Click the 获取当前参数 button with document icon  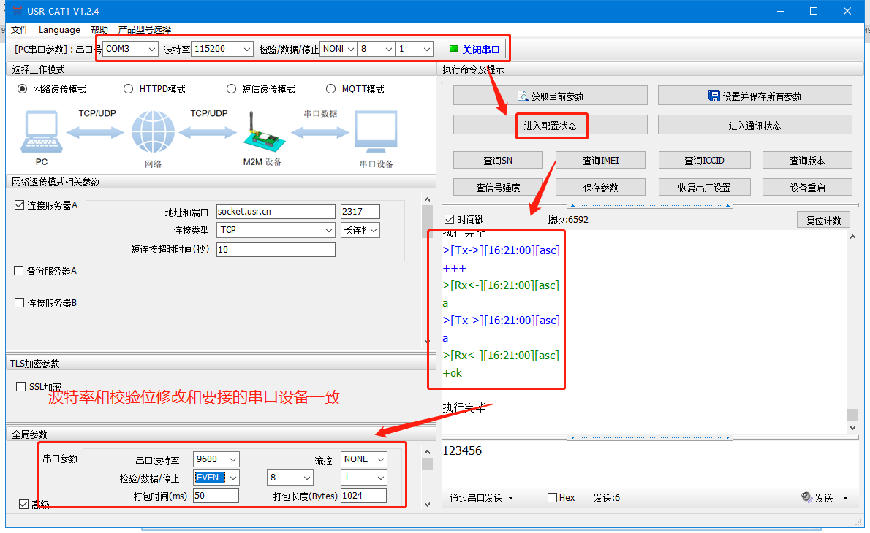click(x=550, y=96)
